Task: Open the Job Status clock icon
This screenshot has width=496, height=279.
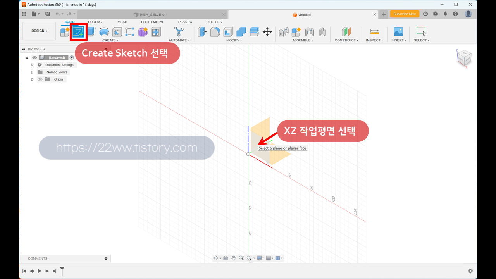Action: [x=435, y=14]
